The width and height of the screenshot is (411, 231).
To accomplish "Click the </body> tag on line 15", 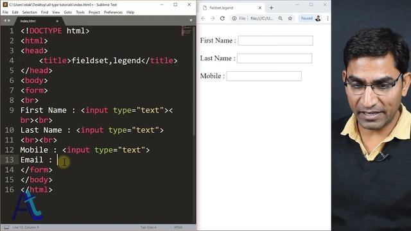I will pos(37,180).
